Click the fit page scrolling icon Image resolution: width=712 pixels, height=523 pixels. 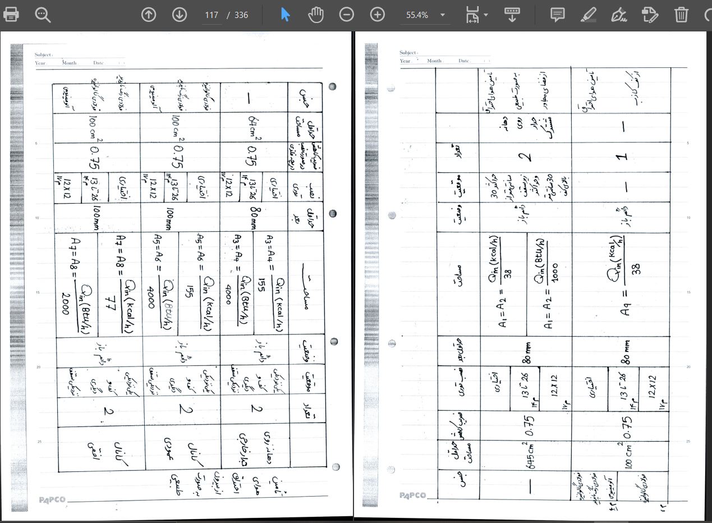point(472,15)
